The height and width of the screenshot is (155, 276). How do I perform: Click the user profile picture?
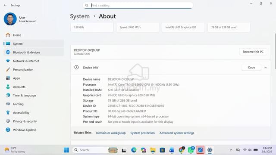pyautogui.click(x=10, y=19)
